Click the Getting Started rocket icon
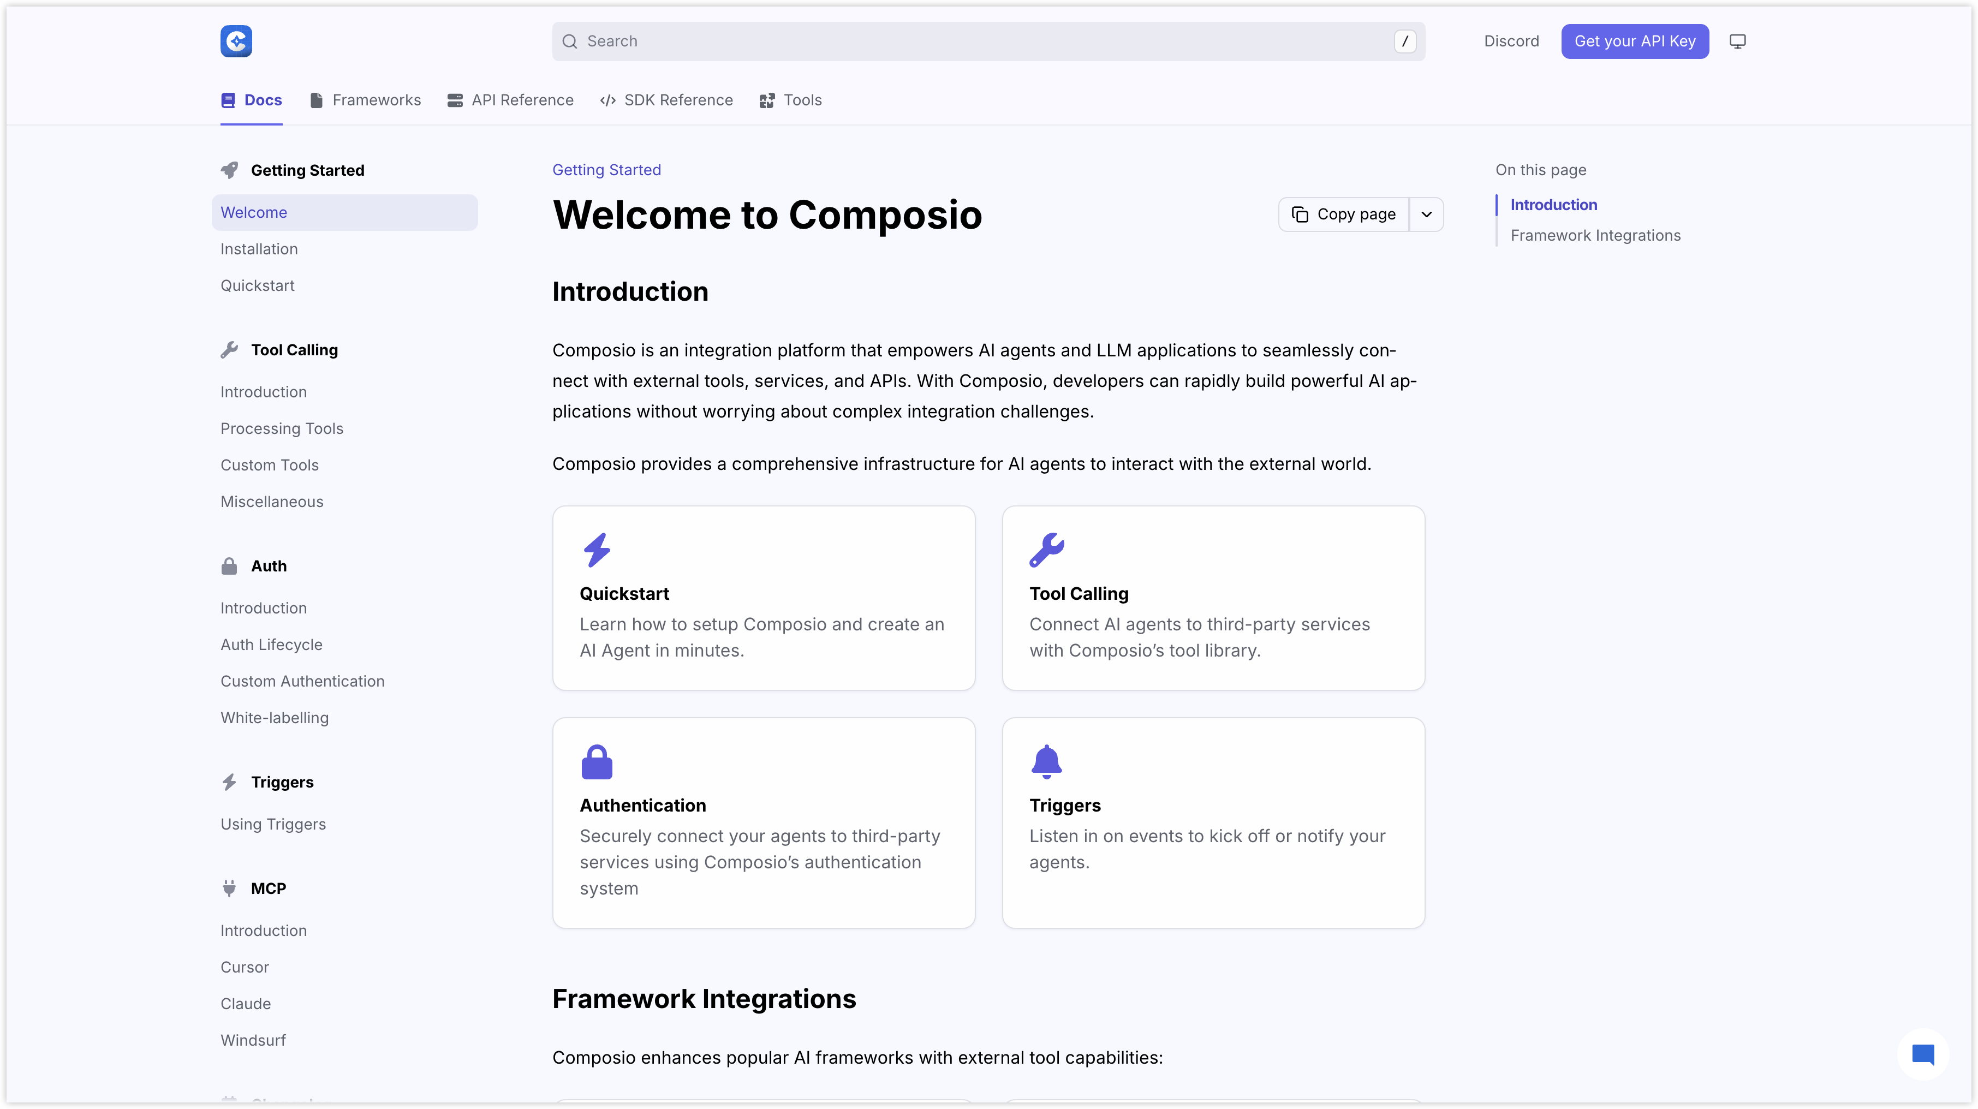The width and height of the screenshot is (1978, 1109). pos(230,170)
